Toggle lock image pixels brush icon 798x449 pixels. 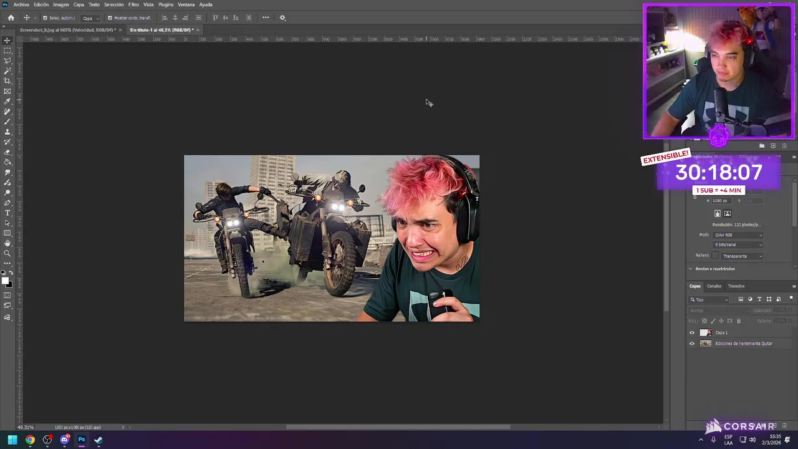(x=713, y=321)
